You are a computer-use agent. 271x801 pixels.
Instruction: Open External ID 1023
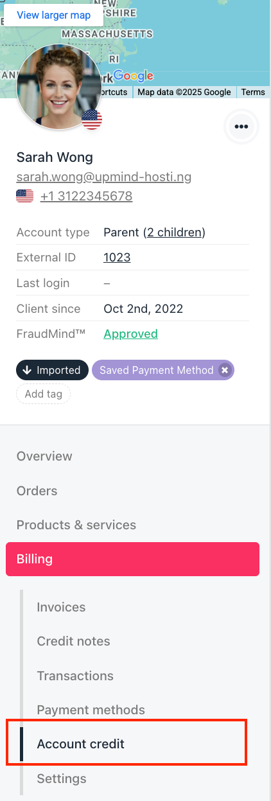pos(117,258)
